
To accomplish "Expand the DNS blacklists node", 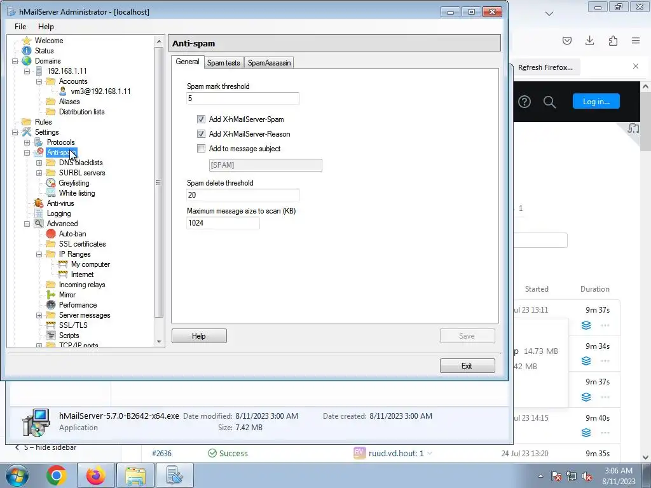I will [x=39, y=163].
